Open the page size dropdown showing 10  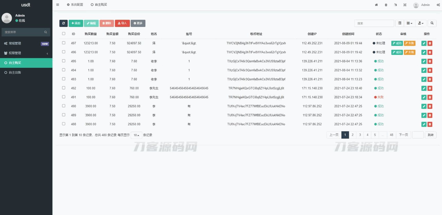tap(136, 135)
